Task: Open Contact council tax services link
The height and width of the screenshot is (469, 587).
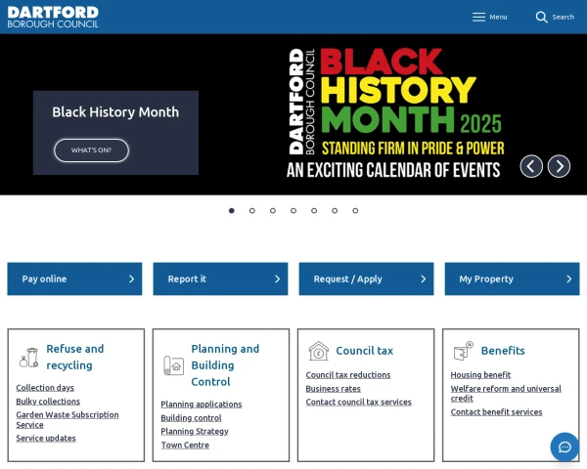Action: pyautogui.click(x=358, y=402)
